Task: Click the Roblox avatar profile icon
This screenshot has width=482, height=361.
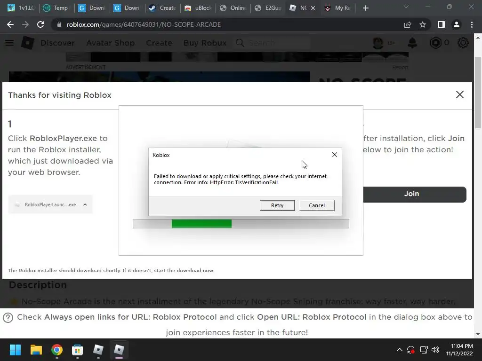Action: click(378, 43)
